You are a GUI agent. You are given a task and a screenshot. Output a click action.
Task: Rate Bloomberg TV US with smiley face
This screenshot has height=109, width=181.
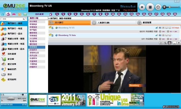(167, 28)
